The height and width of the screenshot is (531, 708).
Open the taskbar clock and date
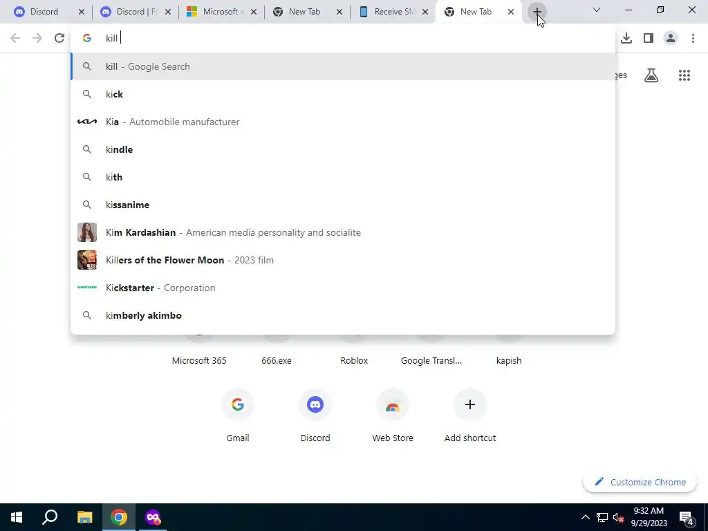point(649,517)
